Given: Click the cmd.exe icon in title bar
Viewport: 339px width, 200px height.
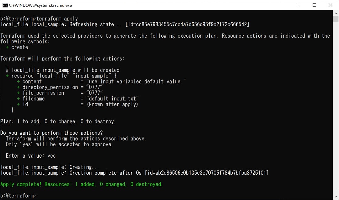Looking at the screenshot, I should coord(5,5).
